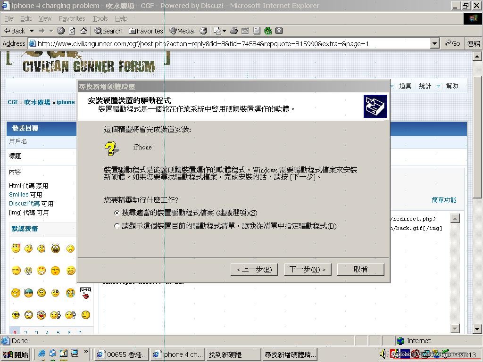Select 搜尋適當的裝置驅動程式檔案 radio option

point(117,213)
